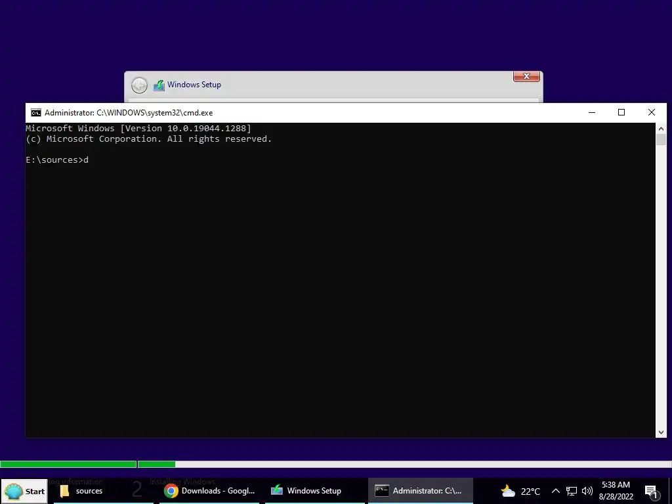Click the Microsoft Corporation copyright line
Screen dimensions: 672x504
149,139
